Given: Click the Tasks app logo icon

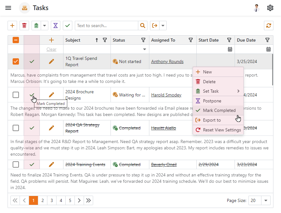Looking at the screenshot, I should pyautogui.click(x=25, y=8).
